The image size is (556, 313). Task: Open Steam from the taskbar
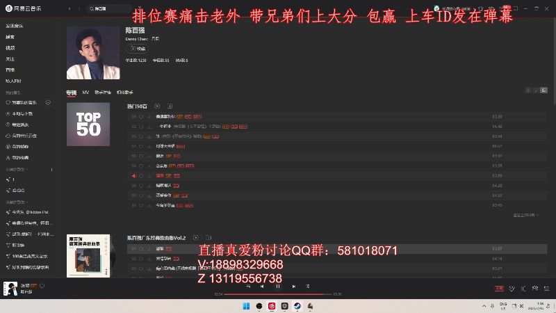pos(297,306)
